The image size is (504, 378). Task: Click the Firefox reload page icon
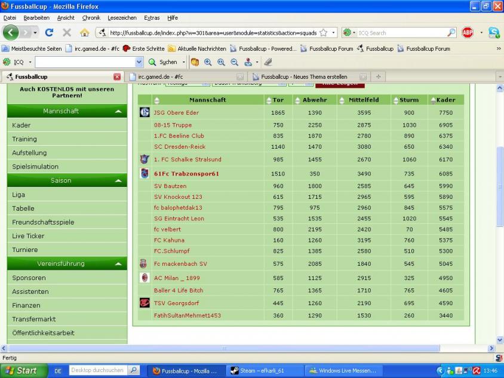click(x=49, y=32)
